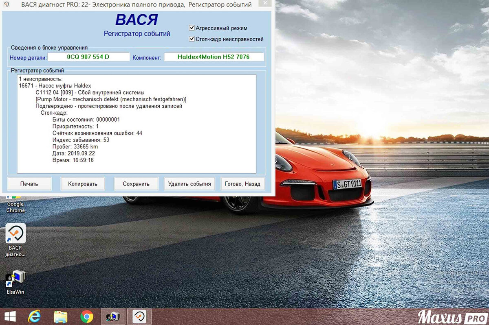
Task: Select the line 'Пробег: 33665 km'
Action: point(75,146)
